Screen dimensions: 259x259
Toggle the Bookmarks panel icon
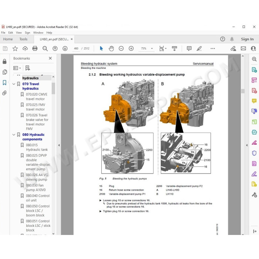4,83
